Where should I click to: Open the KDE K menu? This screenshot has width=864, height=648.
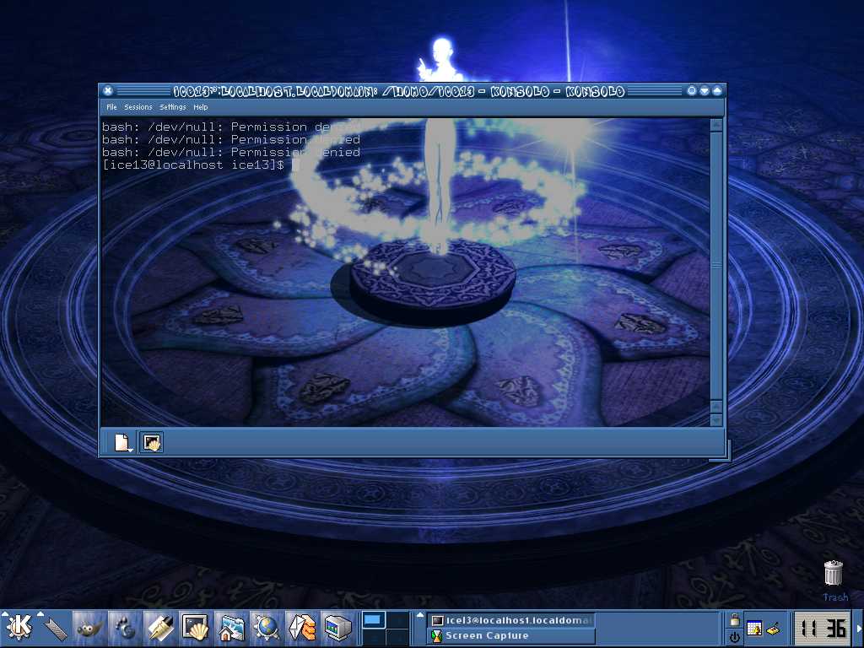[18, 628]
